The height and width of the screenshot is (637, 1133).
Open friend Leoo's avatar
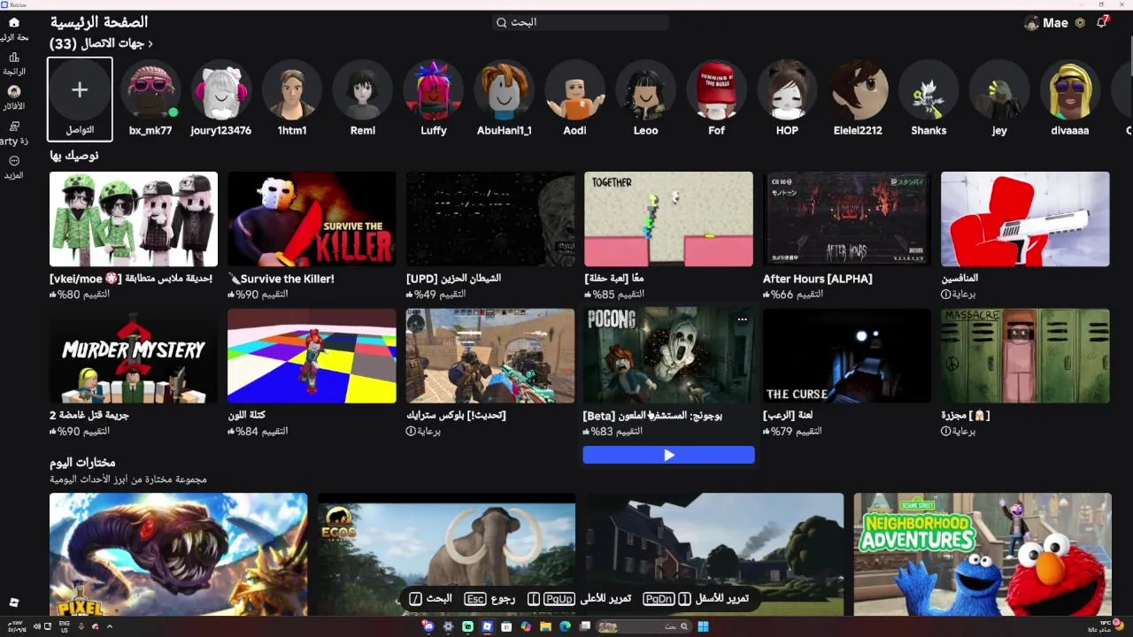click(646, 90)
